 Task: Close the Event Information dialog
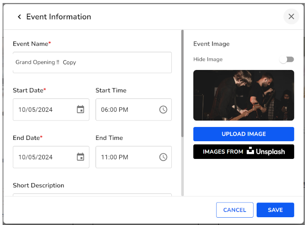291,16
